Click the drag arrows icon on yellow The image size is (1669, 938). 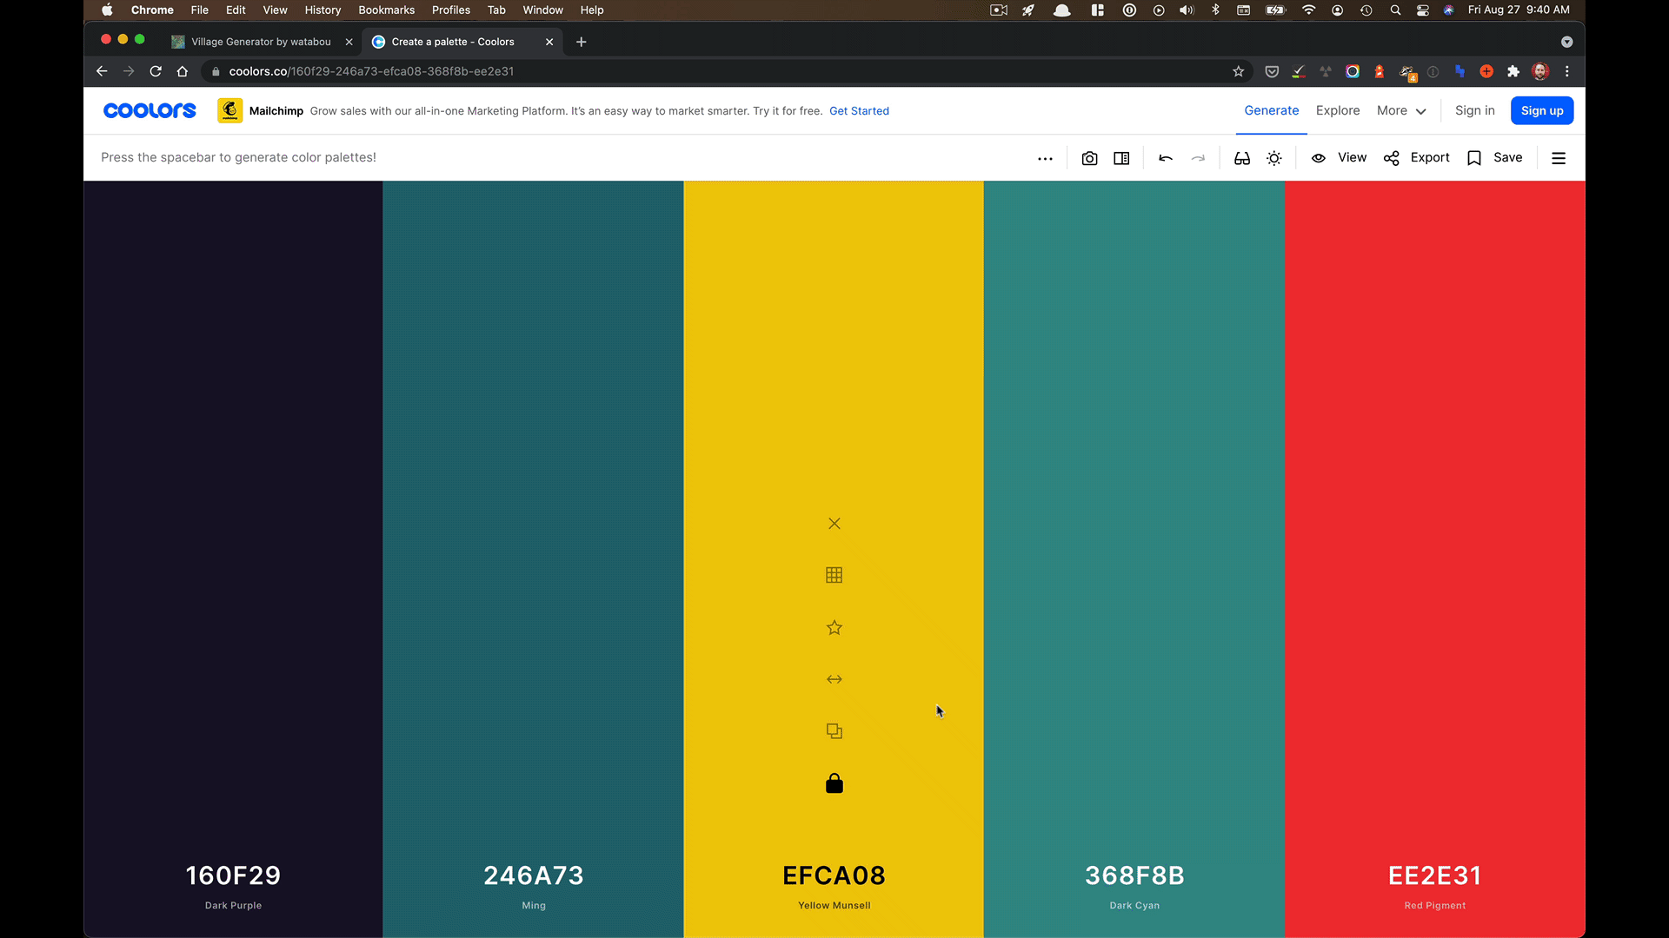[x=834, y=679]
